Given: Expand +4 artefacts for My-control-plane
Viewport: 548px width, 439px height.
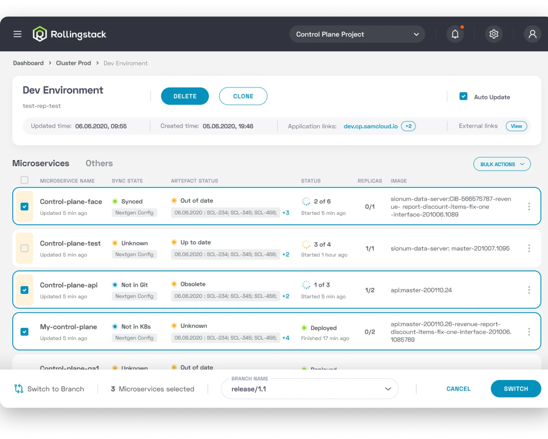Looking at the screenshot, I should pyautogui.click(x=286, y=338).
